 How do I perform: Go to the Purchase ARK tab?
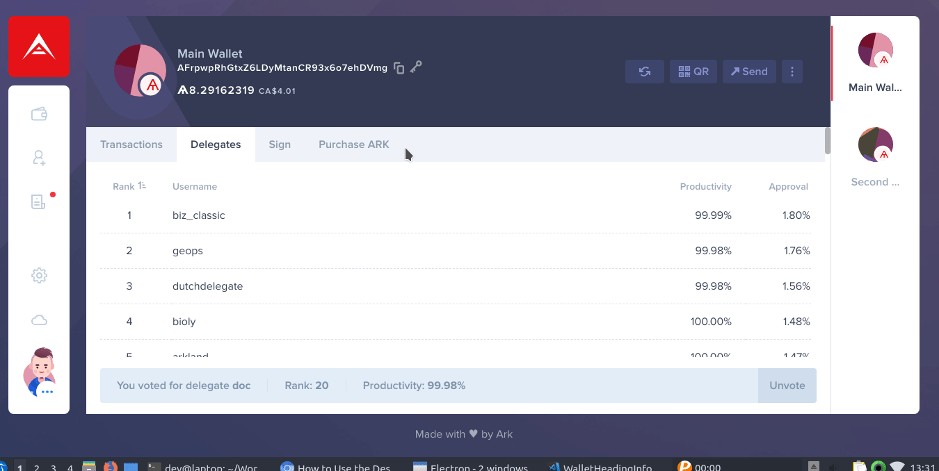pyautogui.click(x=354, y=144)
